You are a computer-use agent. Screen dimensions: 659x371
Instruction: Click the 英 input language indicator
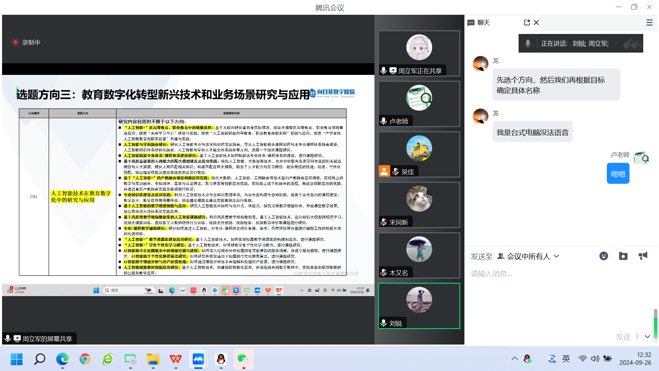pos(566,359)
